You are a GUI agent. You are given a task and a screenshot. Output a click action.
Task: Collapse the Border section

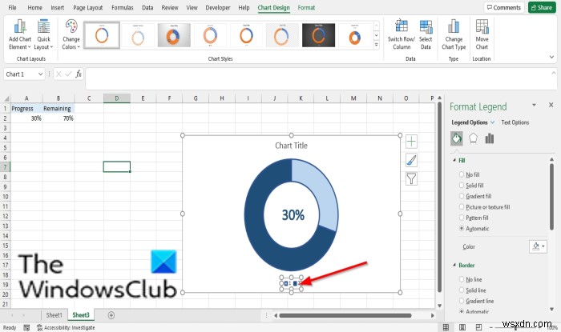[x=454, y=266]
